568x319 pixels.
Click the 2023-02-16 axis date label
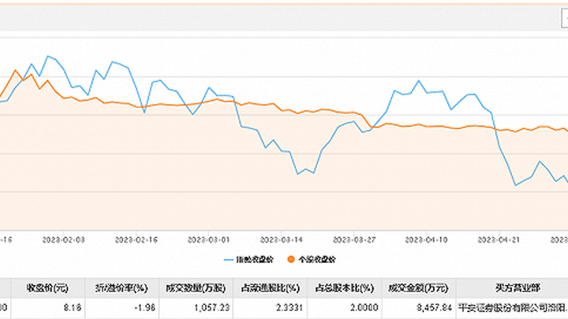[x=136, y=239]
